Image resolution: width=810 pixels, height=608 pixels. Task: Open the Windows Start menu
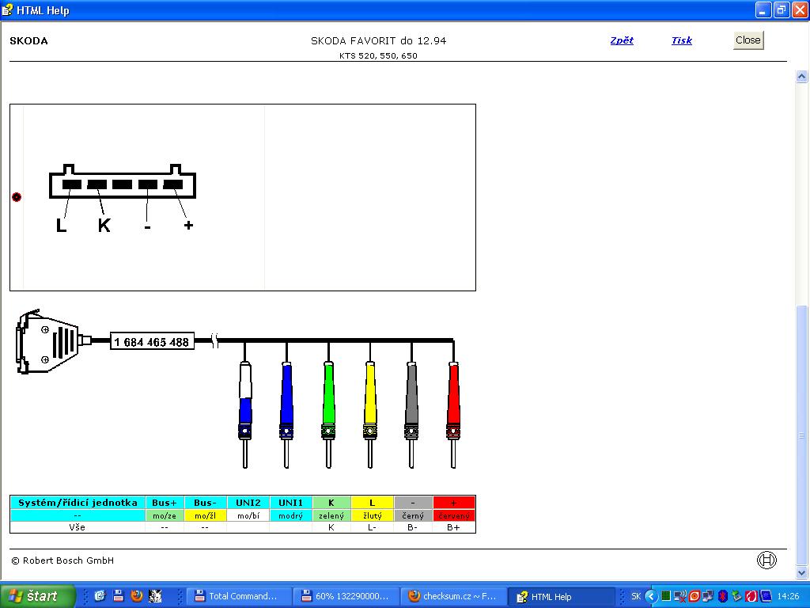pyautogui.click(x=37, y=596)
